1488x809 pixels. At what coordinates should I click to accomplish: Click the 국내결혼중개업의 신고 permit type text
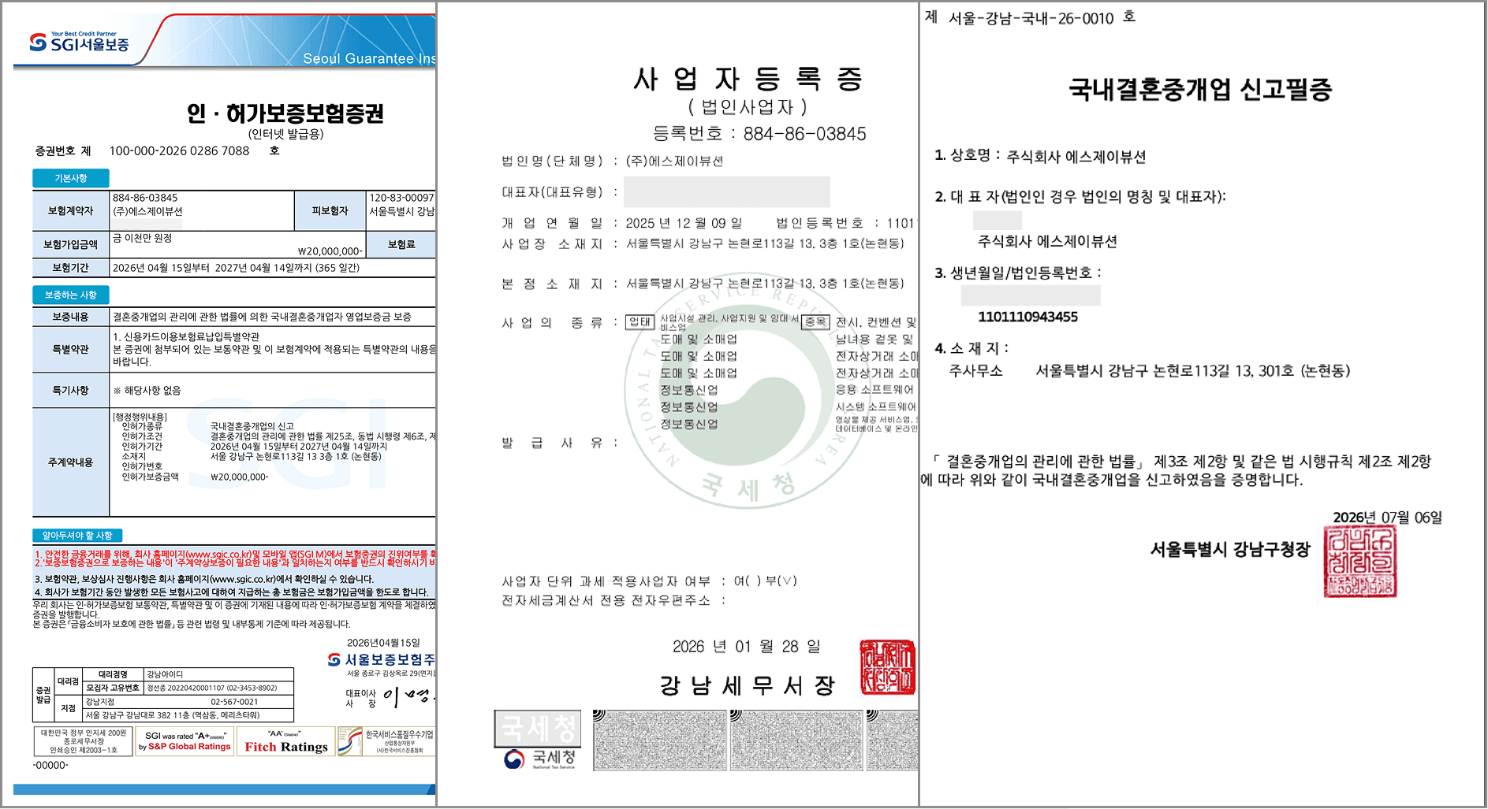pos(252,426)
